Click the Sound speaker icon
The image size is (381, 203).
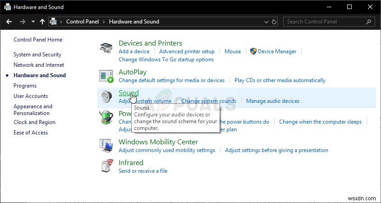click(x=106, y=97)
